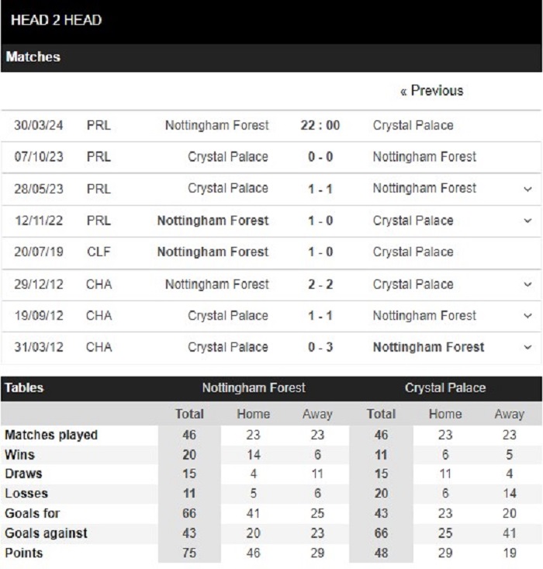The width and height of the screenshot is (543, 569).
Task: Expand the 19/09/12 match row chevron
Action: [527, 316]
